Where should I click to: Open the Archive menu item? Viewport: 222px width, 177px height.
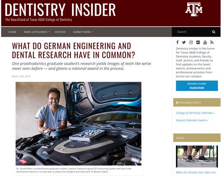pyautogui.click(x=60, y=32)
